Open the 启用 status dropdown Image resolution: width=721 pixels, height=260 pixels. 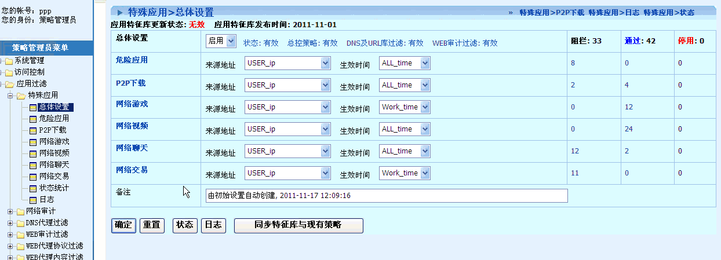tap(221, 41)
